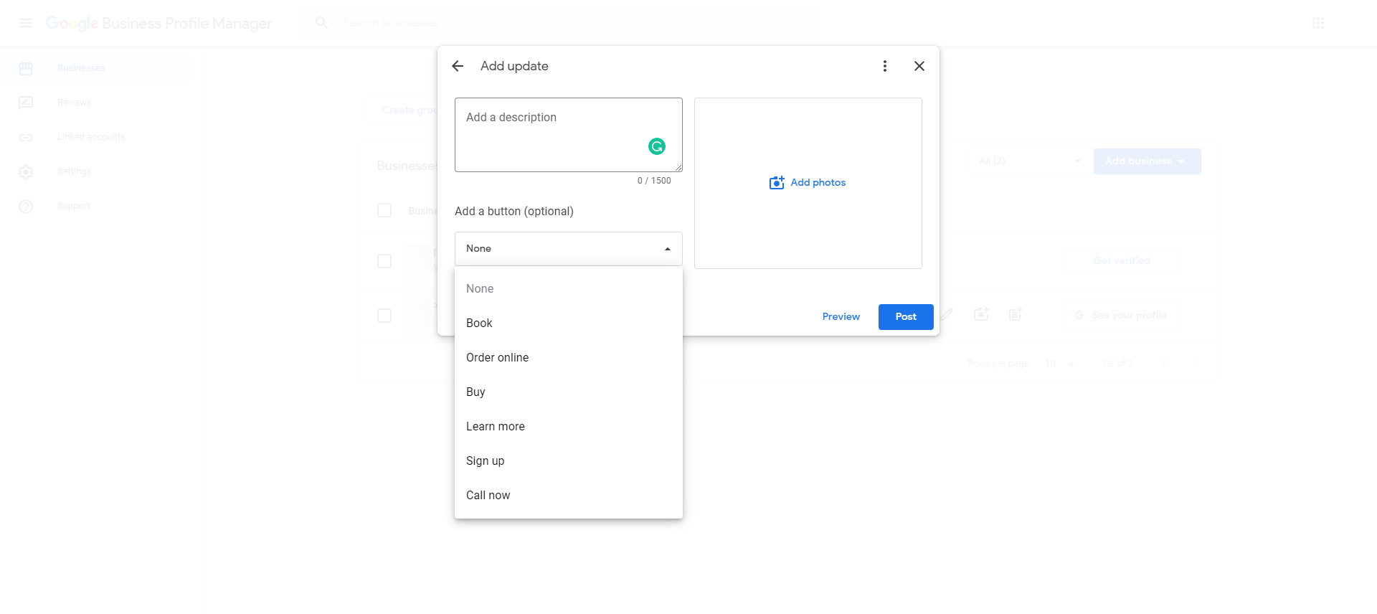Open the Google apps grid
Screen dimensions: 1377x614
tap(1318, 23)
